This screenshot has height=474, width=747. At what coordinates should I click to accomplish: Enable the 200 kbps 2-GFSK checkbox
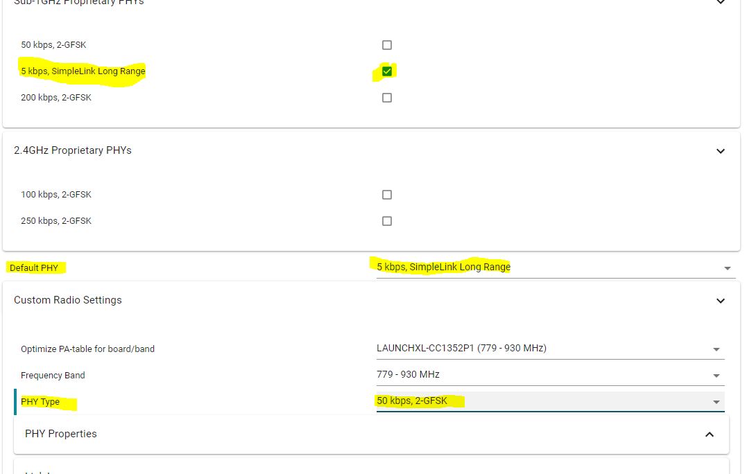[x=387, y=98]
